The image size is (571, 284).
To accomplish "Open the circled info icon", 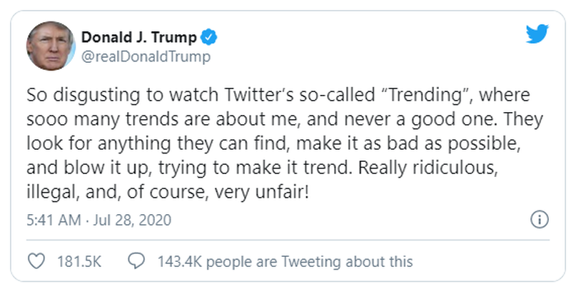I will coord(540,220).
